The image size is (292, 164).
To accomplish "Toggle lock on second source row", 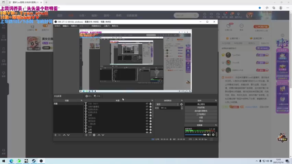I will tap(150, 106).
